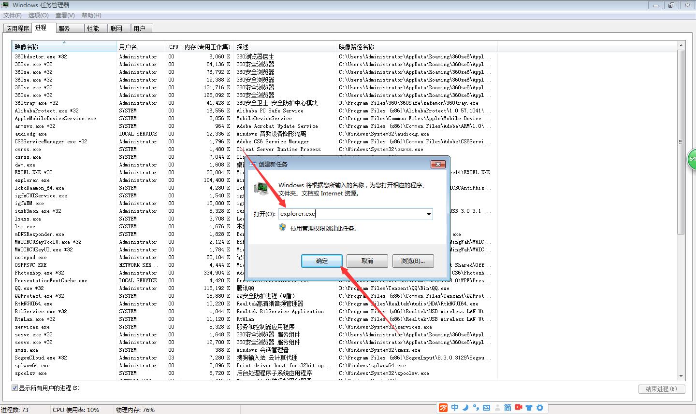The image size is (696, 414).
Task: Confirm new task with 确定 button
Action: 322,261
